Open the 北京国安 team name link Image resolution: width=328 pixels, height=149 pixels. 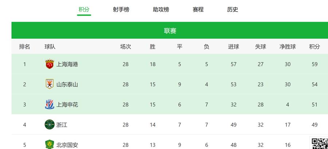click(67, 145)
